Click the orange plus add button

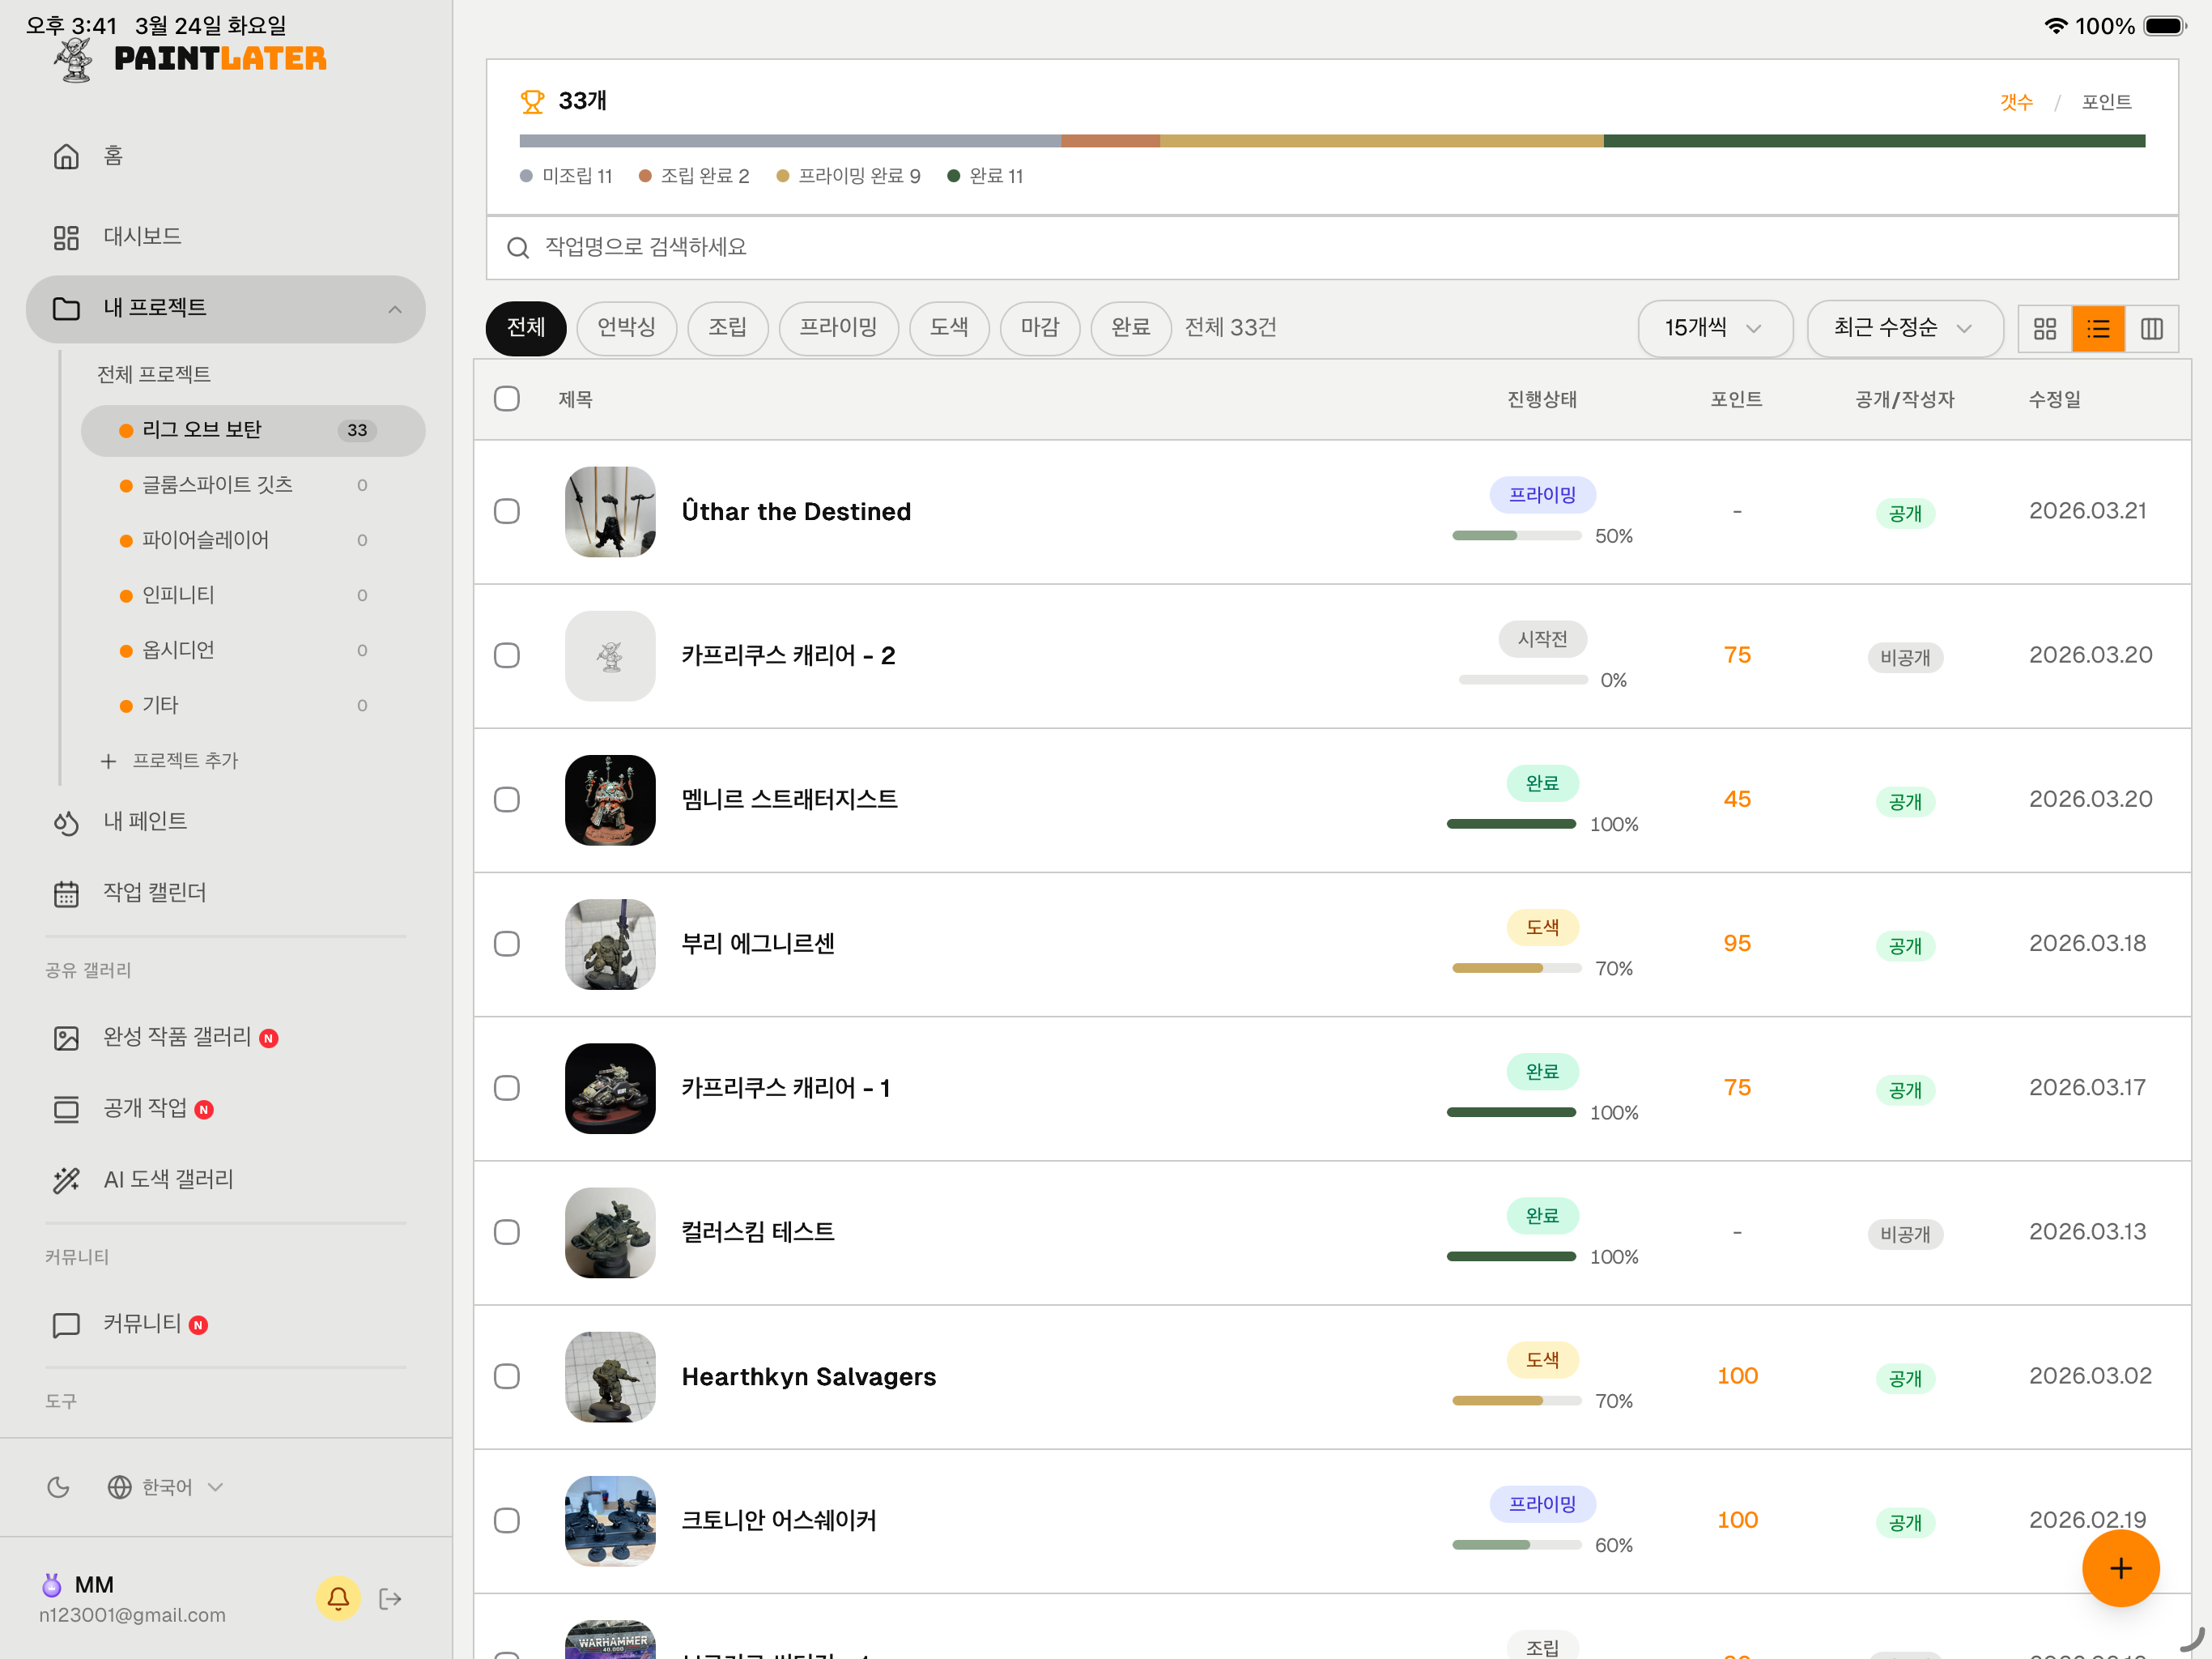tap(2120, 1568)
